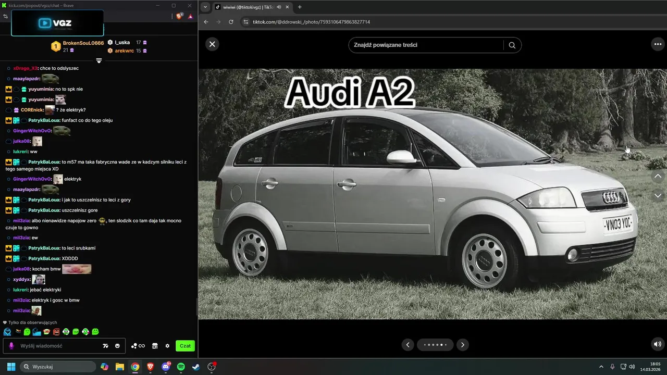The image size is (667, 375).
Task: Open the VGZ stream pop-up thumbnail
Action: click(x=57, y=23)
